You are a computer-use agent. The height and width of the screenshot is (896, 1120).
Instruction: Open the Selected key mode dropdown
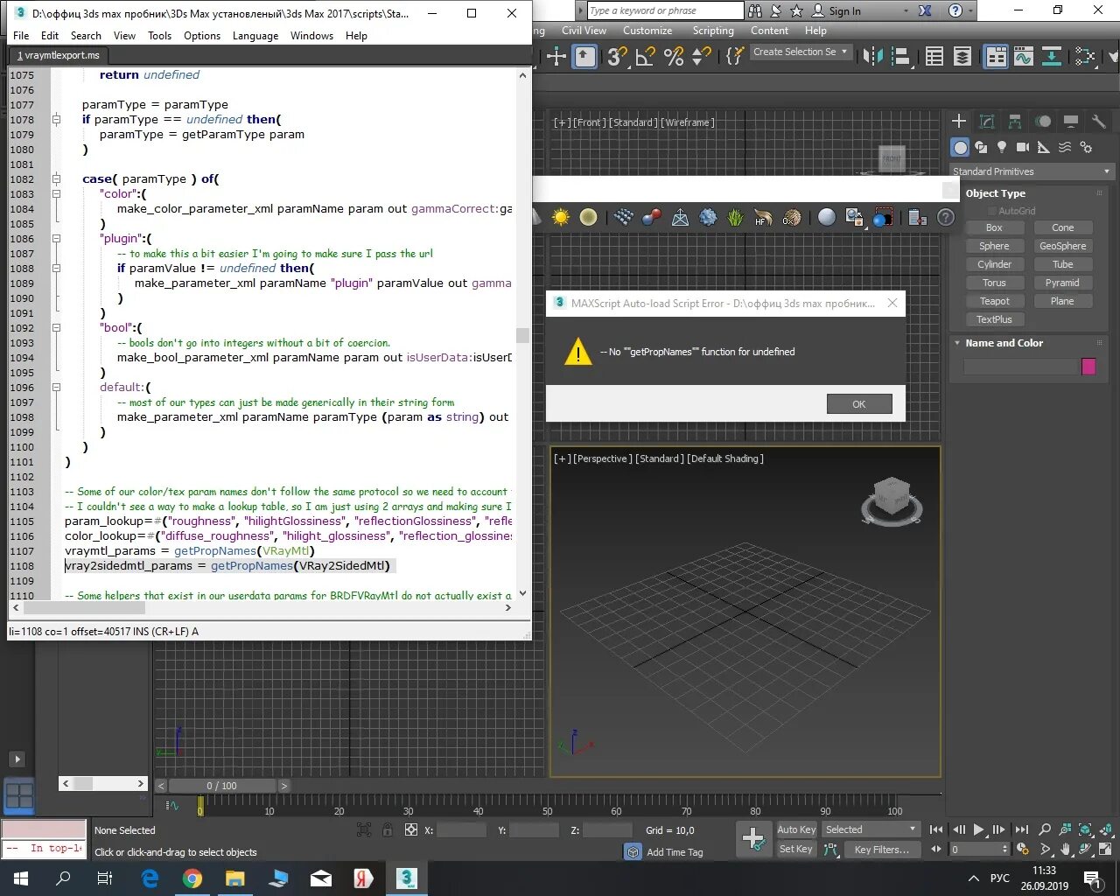point(871,829)
